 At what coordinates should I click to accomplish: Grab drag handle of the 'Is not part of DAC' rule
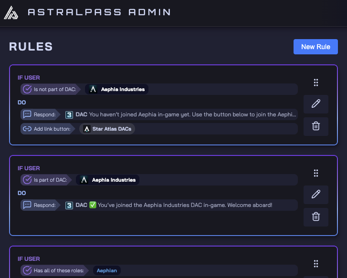click(316, 82)
